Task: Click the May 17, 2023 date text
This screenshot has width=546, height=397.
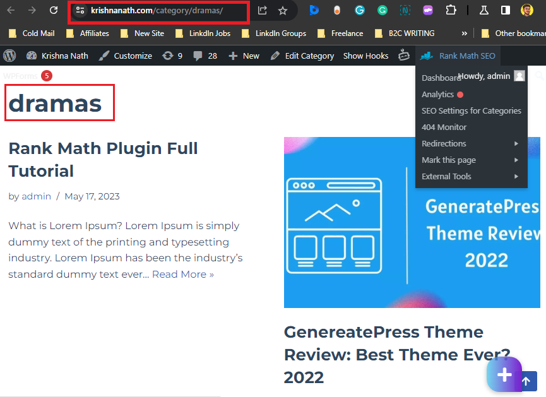Action: pyautogui.click(x=92, y=196)
